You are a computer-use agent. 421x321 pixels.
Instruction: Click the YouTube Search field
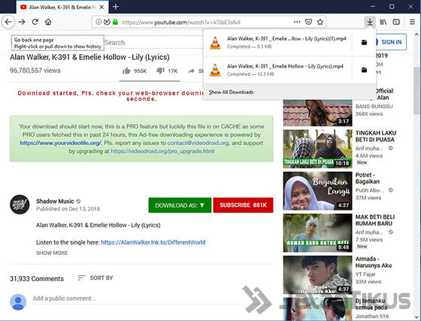tap(153, 42)
